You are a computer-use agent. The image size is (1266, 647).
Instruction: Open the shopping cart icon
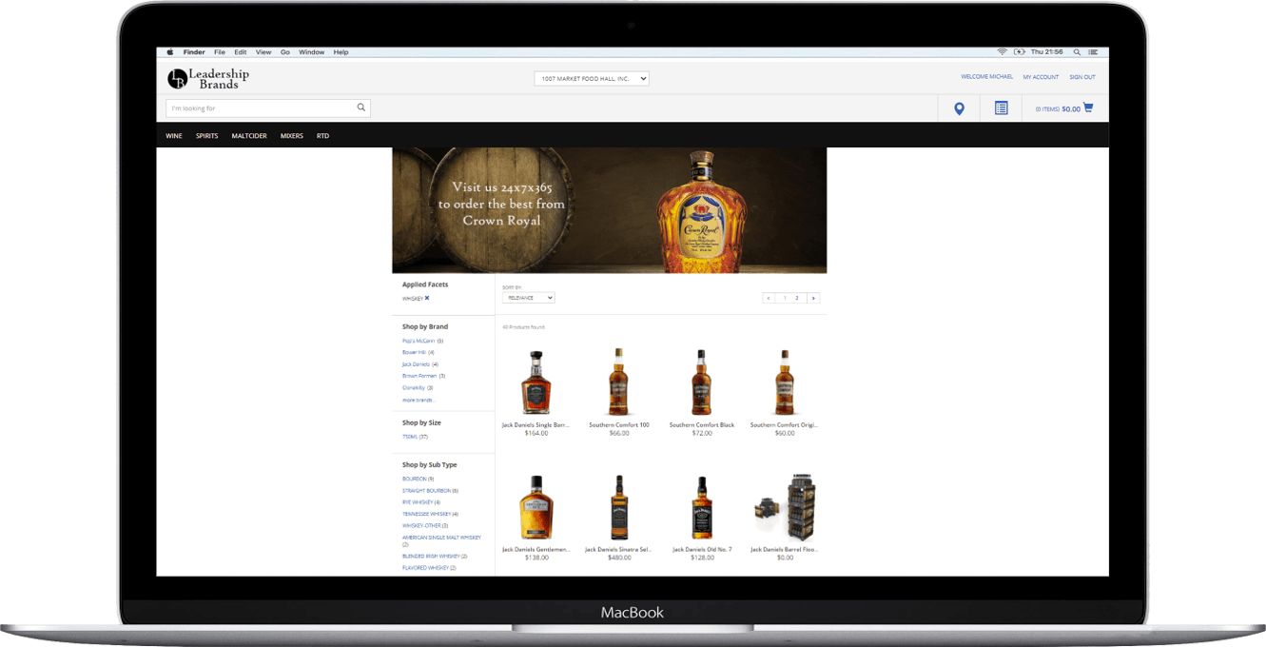pos(1088,108)
